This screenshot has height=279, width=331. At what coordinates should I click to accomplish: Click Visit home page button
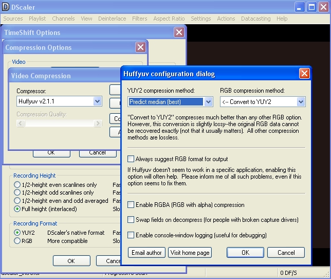click(x=190, y=253)
